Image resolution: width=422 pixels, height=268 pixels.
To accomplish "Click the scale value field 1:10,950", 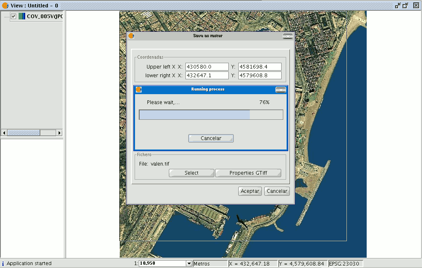I will [162, 263].
